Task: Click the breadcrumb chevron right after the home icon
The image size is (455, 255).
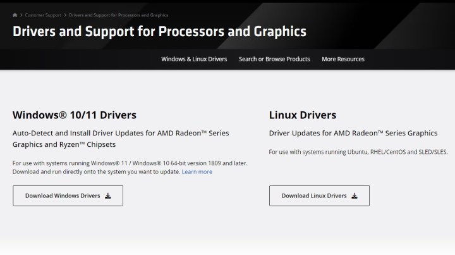Action: [22, 15]
